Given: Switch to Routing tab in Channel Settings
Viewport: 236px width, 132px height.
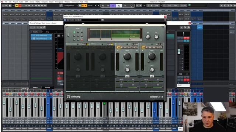Looking at the screenshot, I should [x=47, y=87].
